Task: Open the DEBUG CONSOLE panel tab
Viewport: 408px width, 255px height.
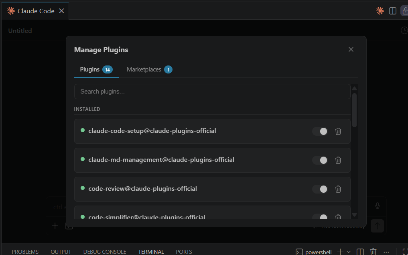Action: point(105,252)
